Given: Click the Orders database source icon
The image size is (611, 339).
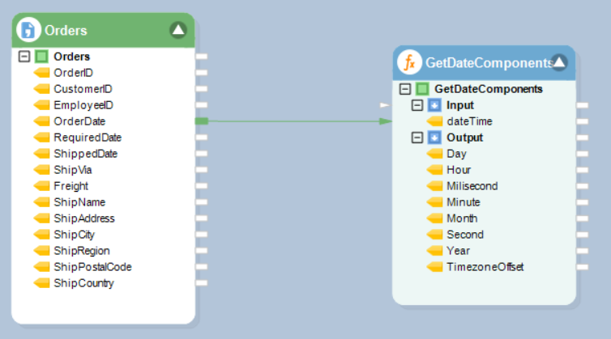Looking at the screenshot, I should pyautogui.click(x=28, y=30).
